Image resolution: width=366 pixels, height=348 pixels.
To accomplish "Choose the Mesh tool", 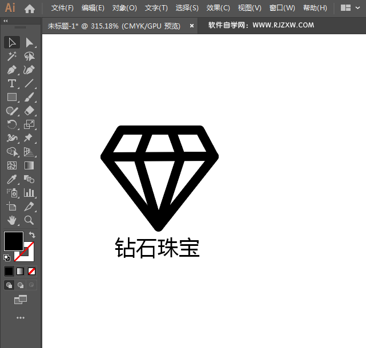I will tap(12, 165).
